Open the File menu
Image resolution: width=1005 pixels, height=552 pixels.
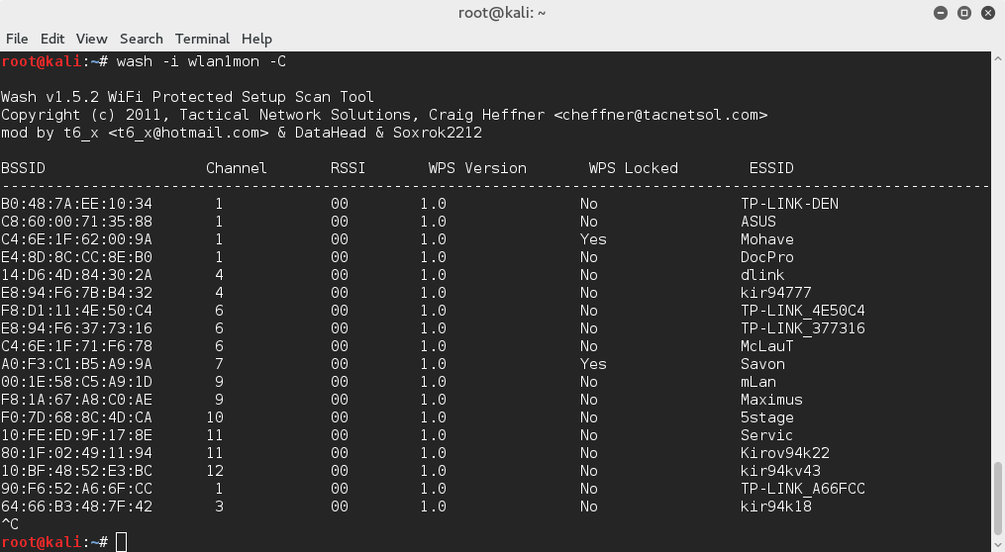click(17, 39)
